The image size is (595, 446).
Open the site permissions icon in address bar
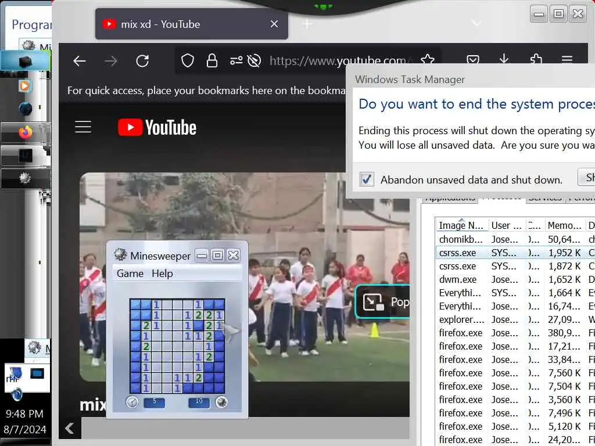(236, 60)
